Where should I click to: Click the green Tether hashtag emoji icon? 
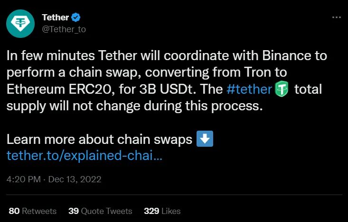[282, 89]
